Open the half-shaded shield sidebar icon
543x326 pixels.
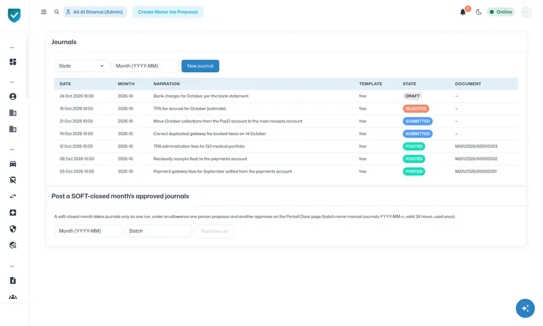tap(13, 229)
